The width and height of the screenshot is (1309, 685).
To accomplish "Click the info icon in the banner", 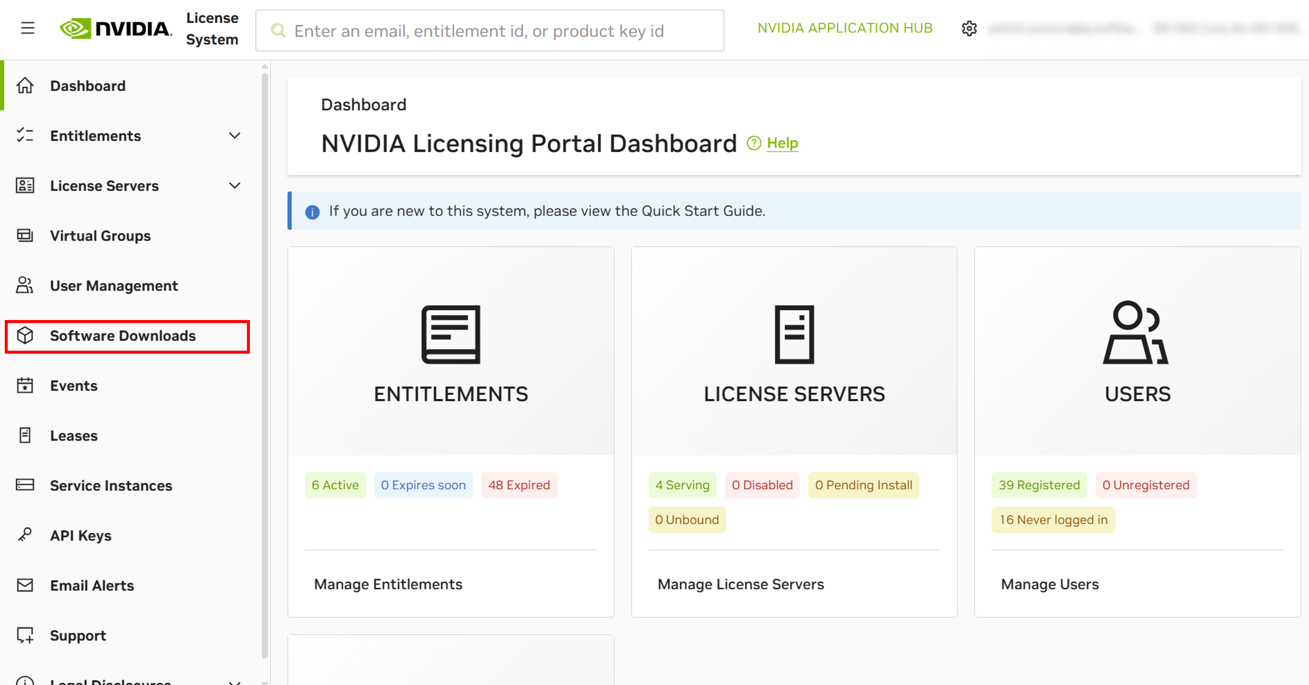I will [312, 212].
